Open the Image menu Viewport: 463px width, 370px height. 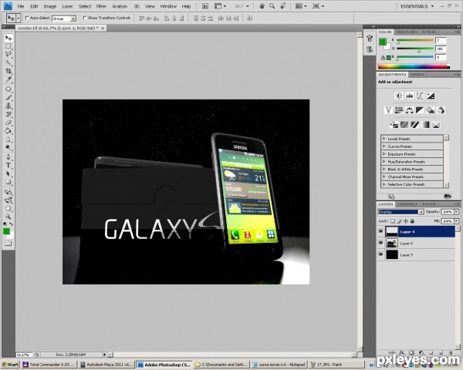(50, 6)
